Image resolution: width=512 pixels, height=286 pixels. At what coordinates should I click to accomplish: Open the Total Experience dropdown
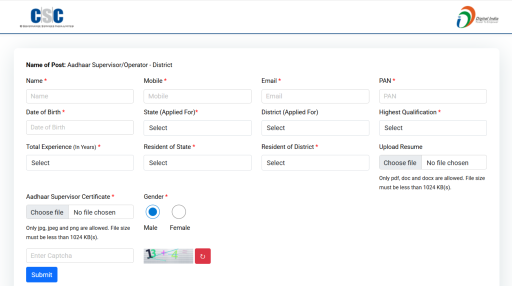click(79, 163)
